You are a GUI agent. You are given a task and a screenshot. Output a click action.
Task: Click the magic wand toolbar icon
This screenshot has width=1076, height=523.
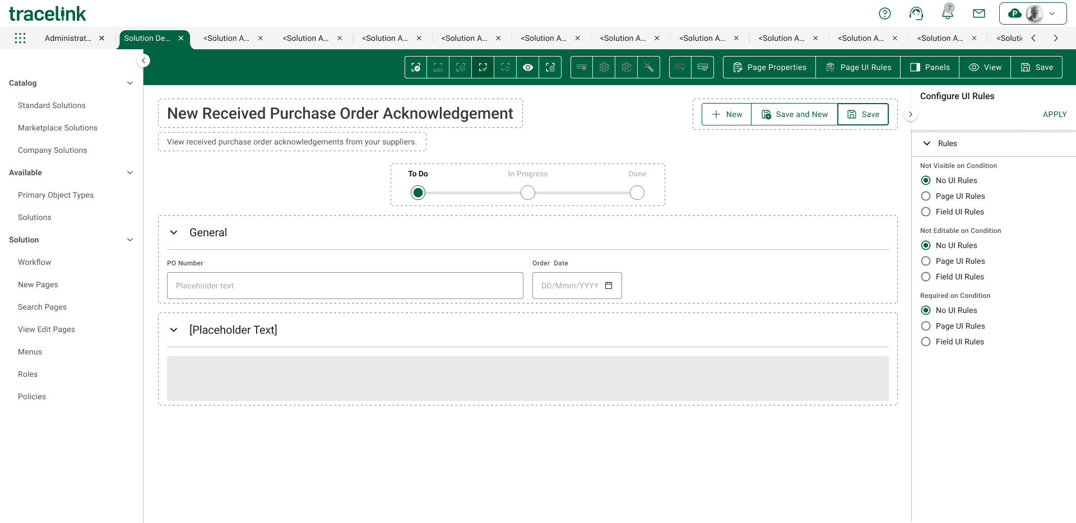tap(649, 67)
